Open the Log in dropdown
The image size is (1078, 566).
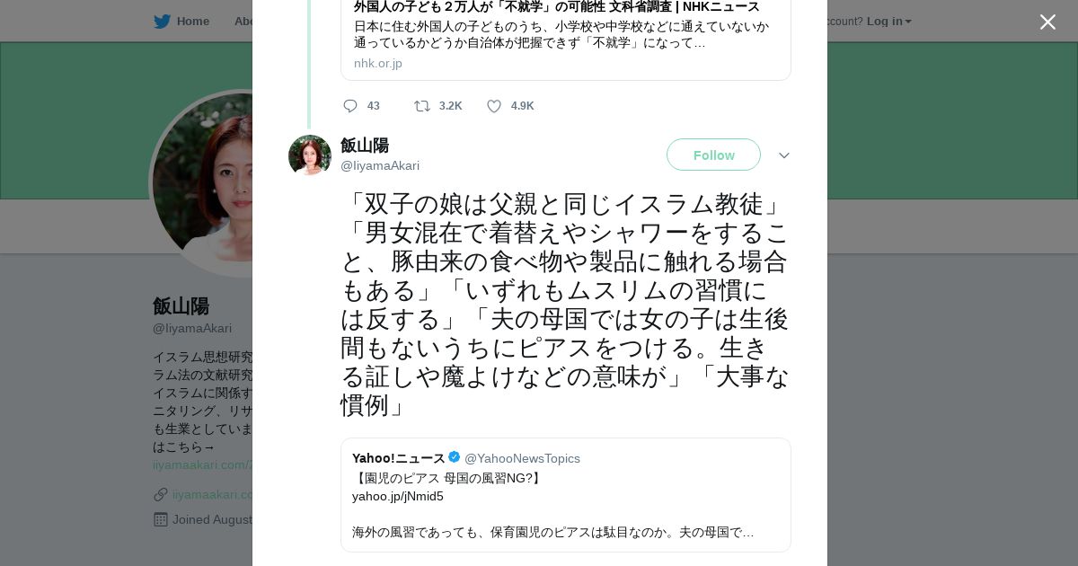coord(888,22)
